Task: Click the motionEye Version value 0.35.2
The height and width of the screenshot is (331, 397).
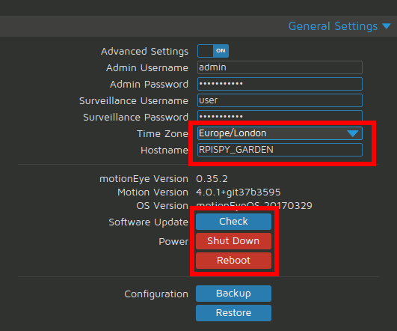Action: coord(212,179)
